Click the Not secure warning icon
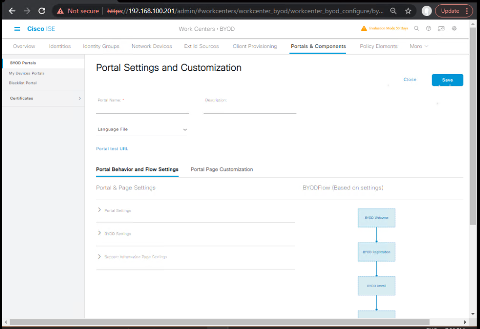The height and width of the screenshot is (329, 480). 60,11
